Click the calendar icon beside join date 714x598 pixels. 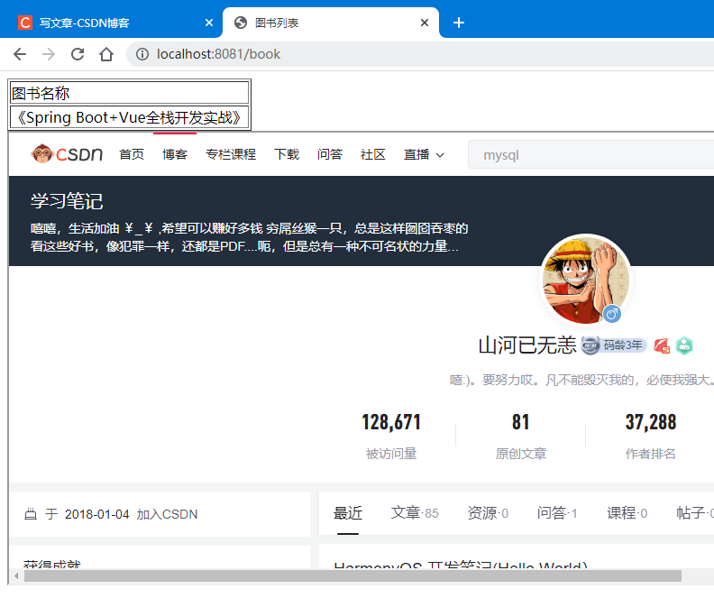point(31,514)
